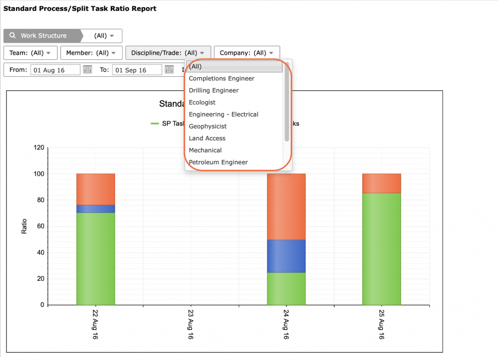Select Petroleum Engineer option
This screenshot has height=357, width=498.
[x=218, y=162]
